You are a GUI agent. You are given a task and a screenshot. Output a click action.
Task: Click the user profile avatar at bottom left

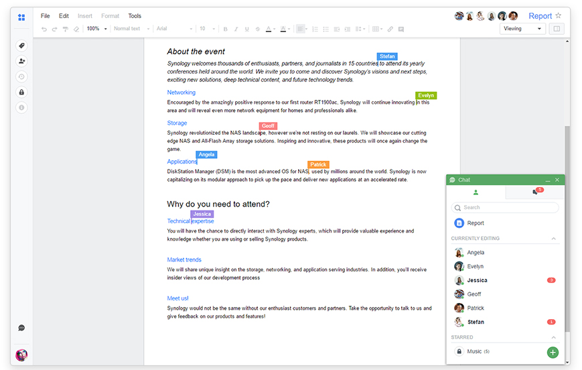click(21, 355)
